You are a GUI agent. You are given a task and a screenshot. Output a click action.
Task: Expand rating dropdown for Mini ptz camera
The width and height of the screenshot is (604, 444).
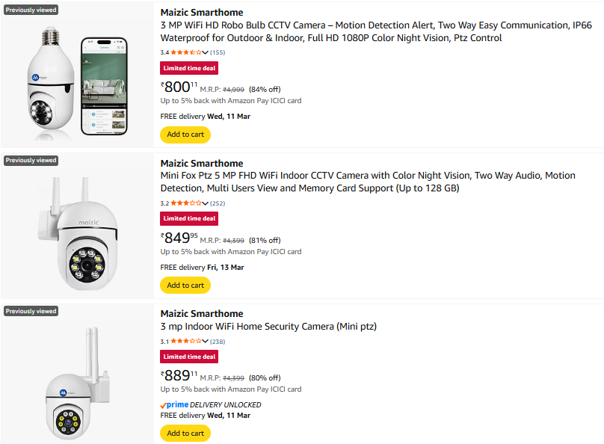point(205,341)
